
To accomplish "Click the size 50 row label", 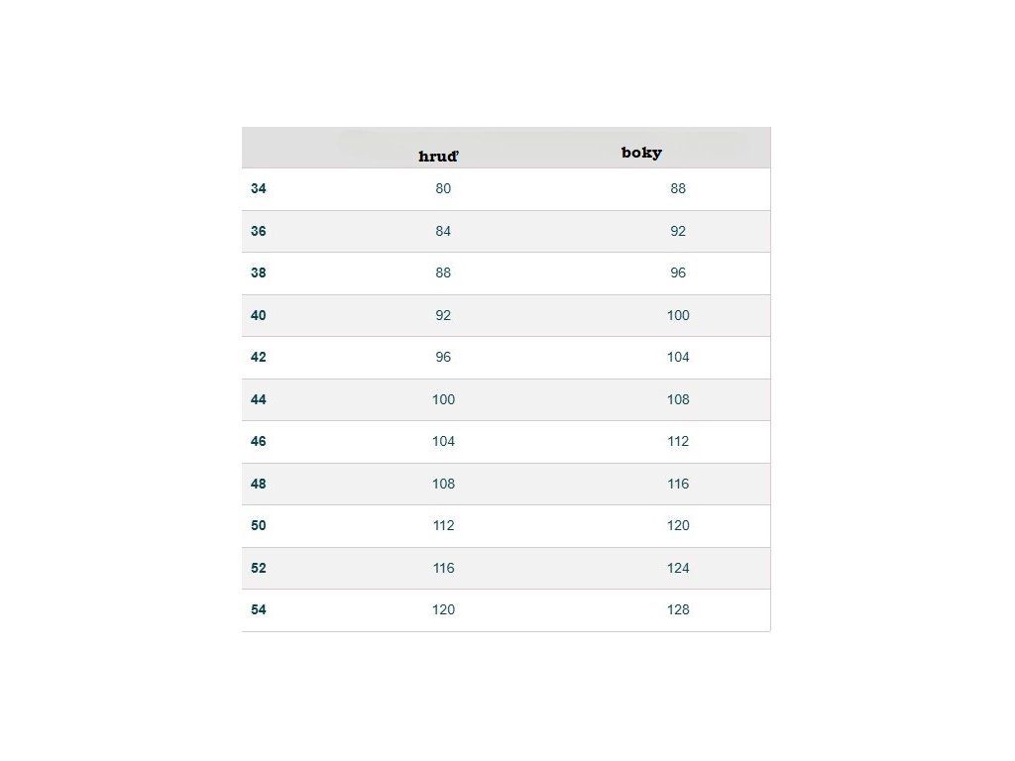I will pyautogui.click(x=259, y=525).
